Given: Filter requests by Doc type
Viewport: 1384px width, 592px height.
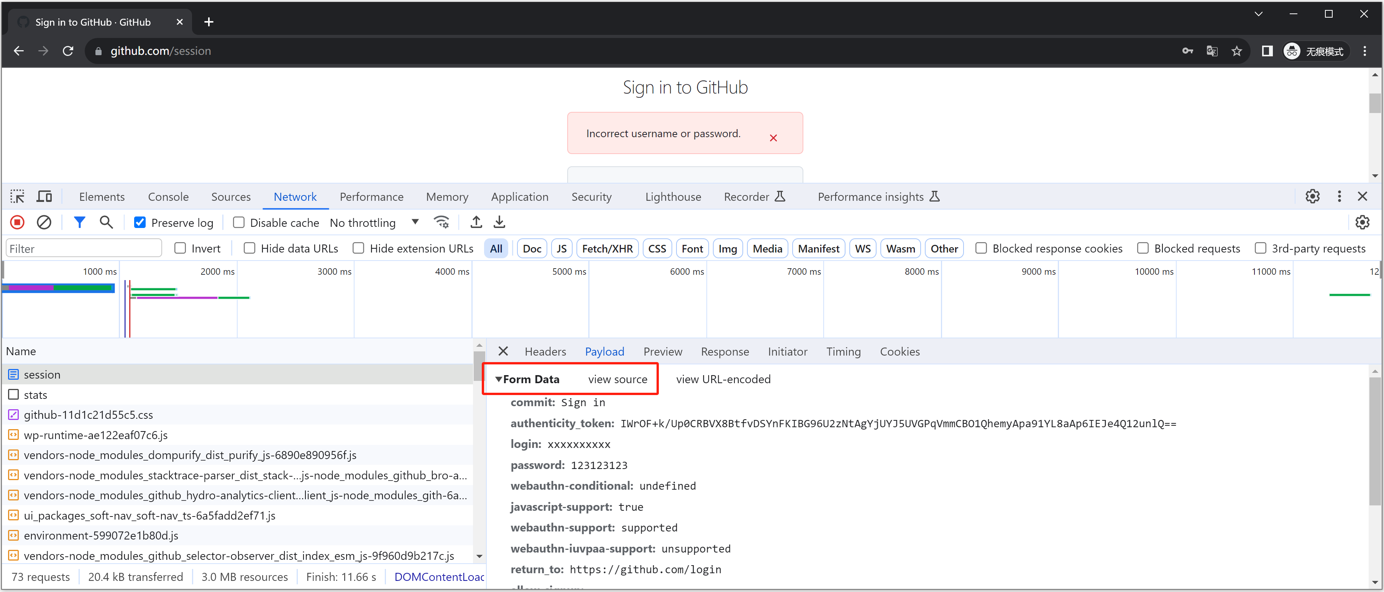Looking at the screenshot, I should point(532,248).
